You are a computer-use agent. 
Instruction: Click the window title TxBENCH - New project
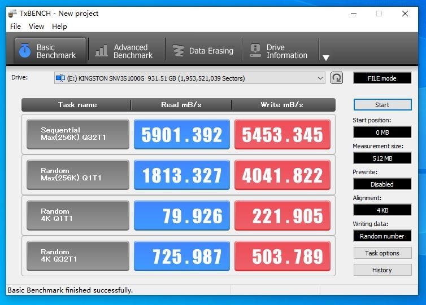pyautogui.click(x=59, y=14)
